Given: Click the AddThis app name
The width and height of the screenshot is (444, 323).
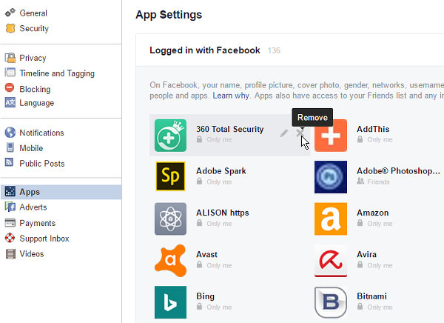Looking at the screenshot, I should click(x=373, y=129).
